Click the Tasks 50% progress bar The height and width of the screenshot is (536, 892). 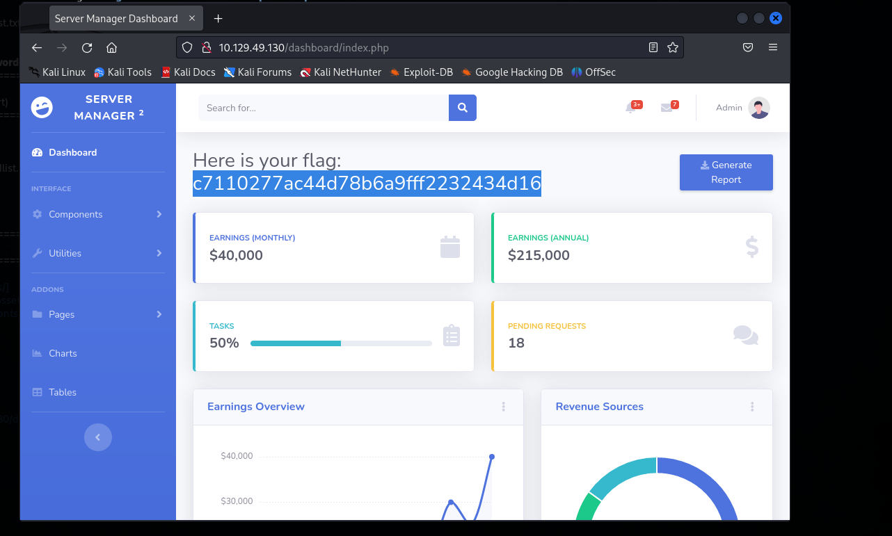[341, 343]
